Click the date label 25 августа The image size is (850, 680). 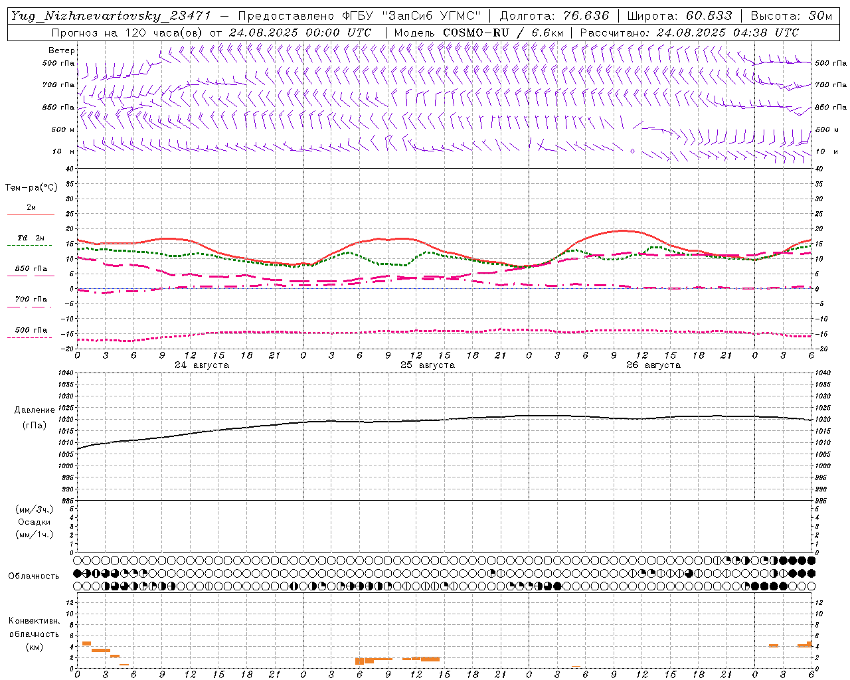pos(428,365)
